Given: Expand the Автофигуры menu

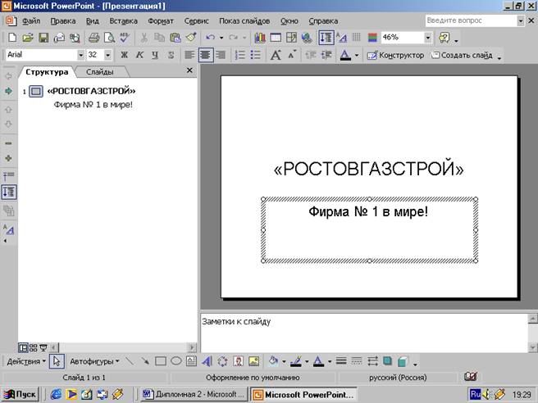Looking at the screenshot, I should (x=94, y=360).
